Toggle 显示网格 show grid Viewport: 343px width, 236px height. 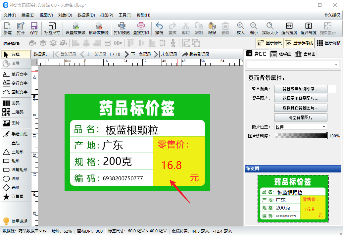(328, 43)
